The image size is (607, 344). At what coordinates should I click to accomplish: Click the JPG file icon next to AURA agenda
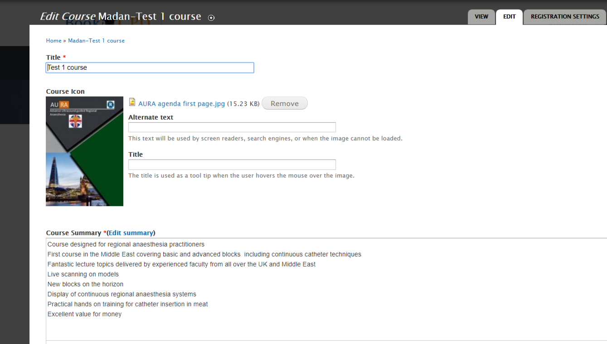(x=132, y=102)
